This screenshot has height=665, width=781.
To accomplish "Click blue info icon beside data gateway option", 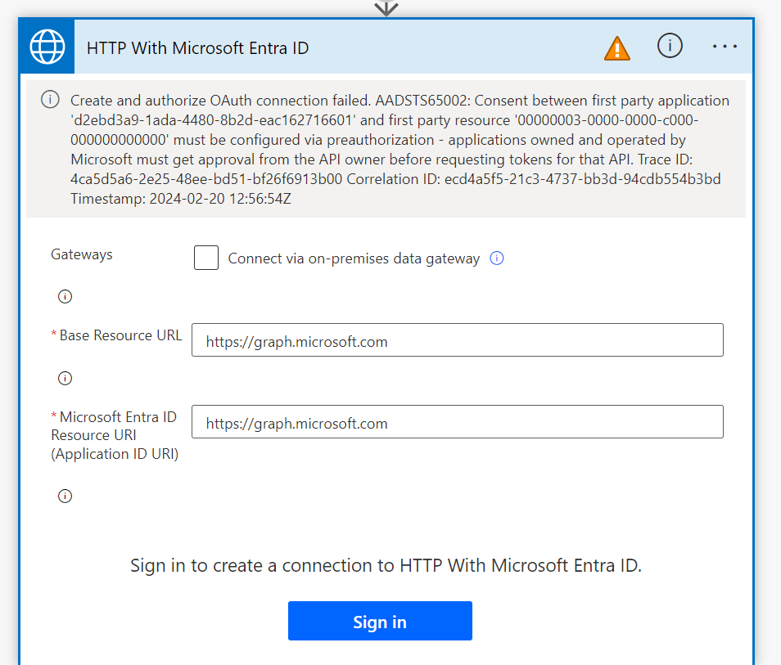I will (497, 258).
